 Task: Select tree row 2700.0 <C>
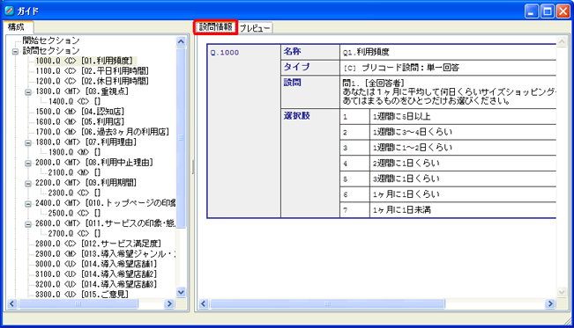point(74,233)
